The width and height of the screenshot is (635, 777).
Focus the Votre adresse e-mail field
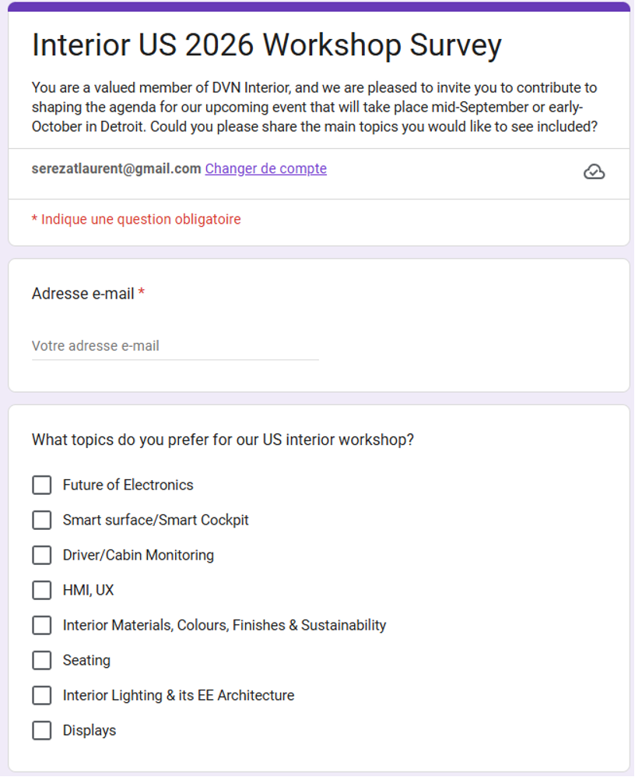click(x=174, y=346)
